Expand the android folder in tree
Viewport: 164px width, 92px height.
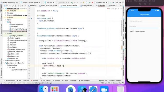[6, 15]
